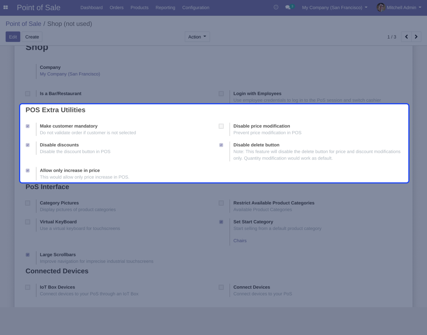Click the PoS Interface heading
This screenshot has width=427, height=335.
(47, 187)
